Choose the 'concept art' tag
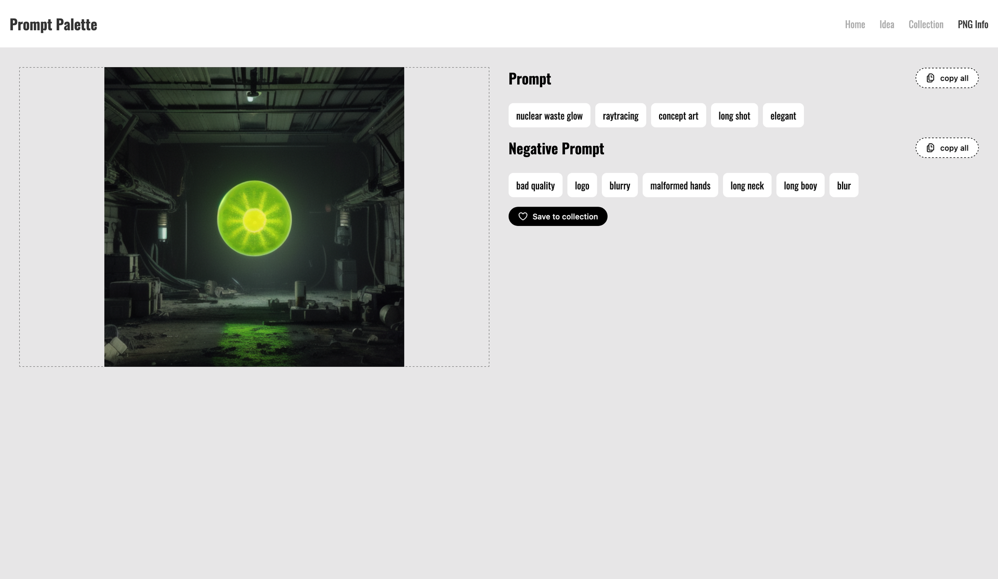This screenshot has height=579, width=998. [678, 115]
